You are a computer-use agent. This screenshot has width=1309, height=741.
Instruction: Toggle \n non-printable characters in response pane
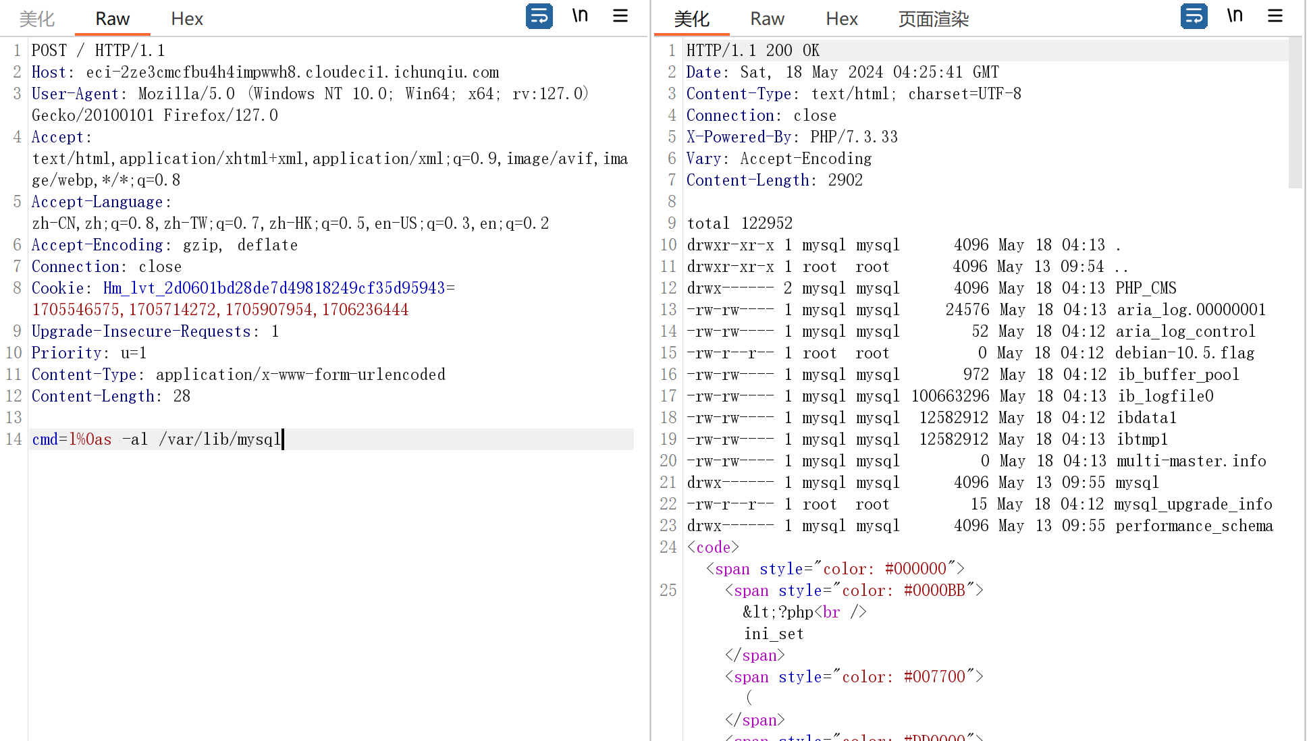click(x=1235, y=16)
